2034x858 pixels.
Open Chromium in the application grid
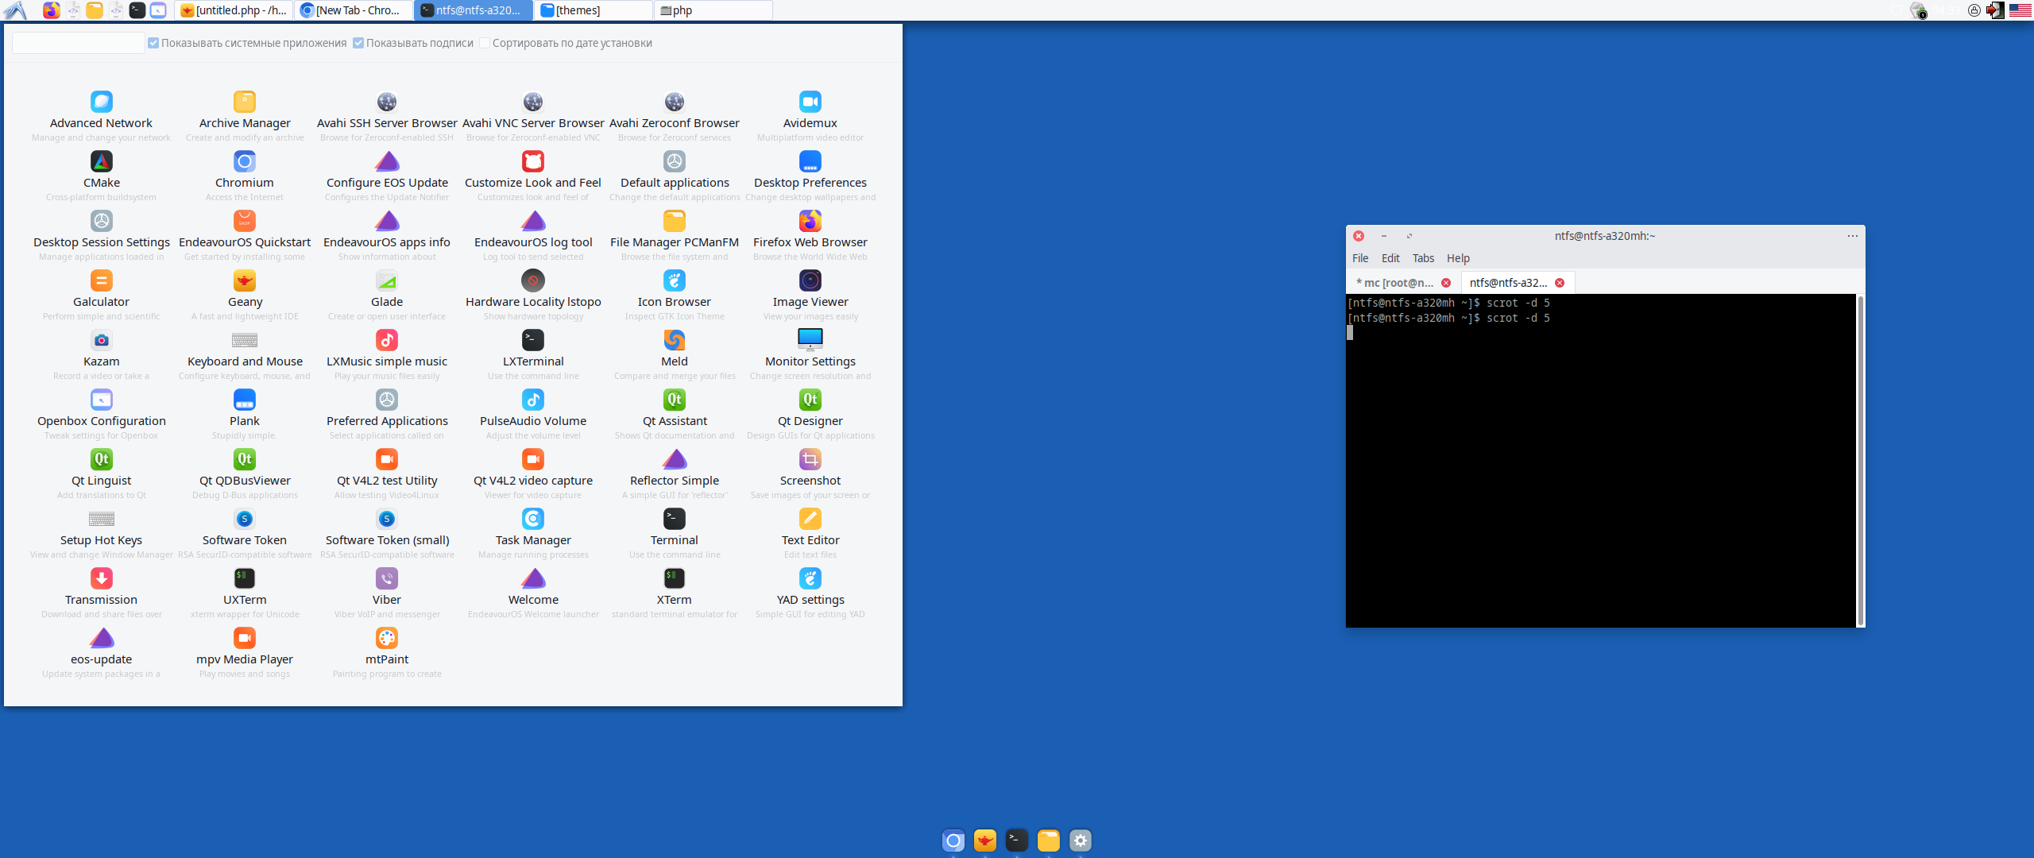tap(245, 161)
